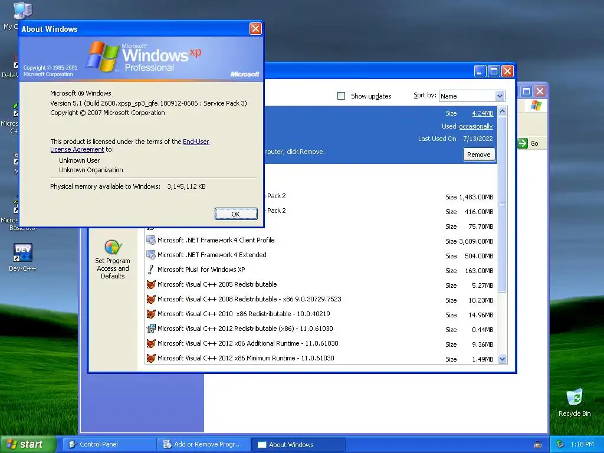Image resolution: width=604 pixels, height=453 pixels.
Task: Maximize the Add or Remove Programs window
Action: (494, 71)
